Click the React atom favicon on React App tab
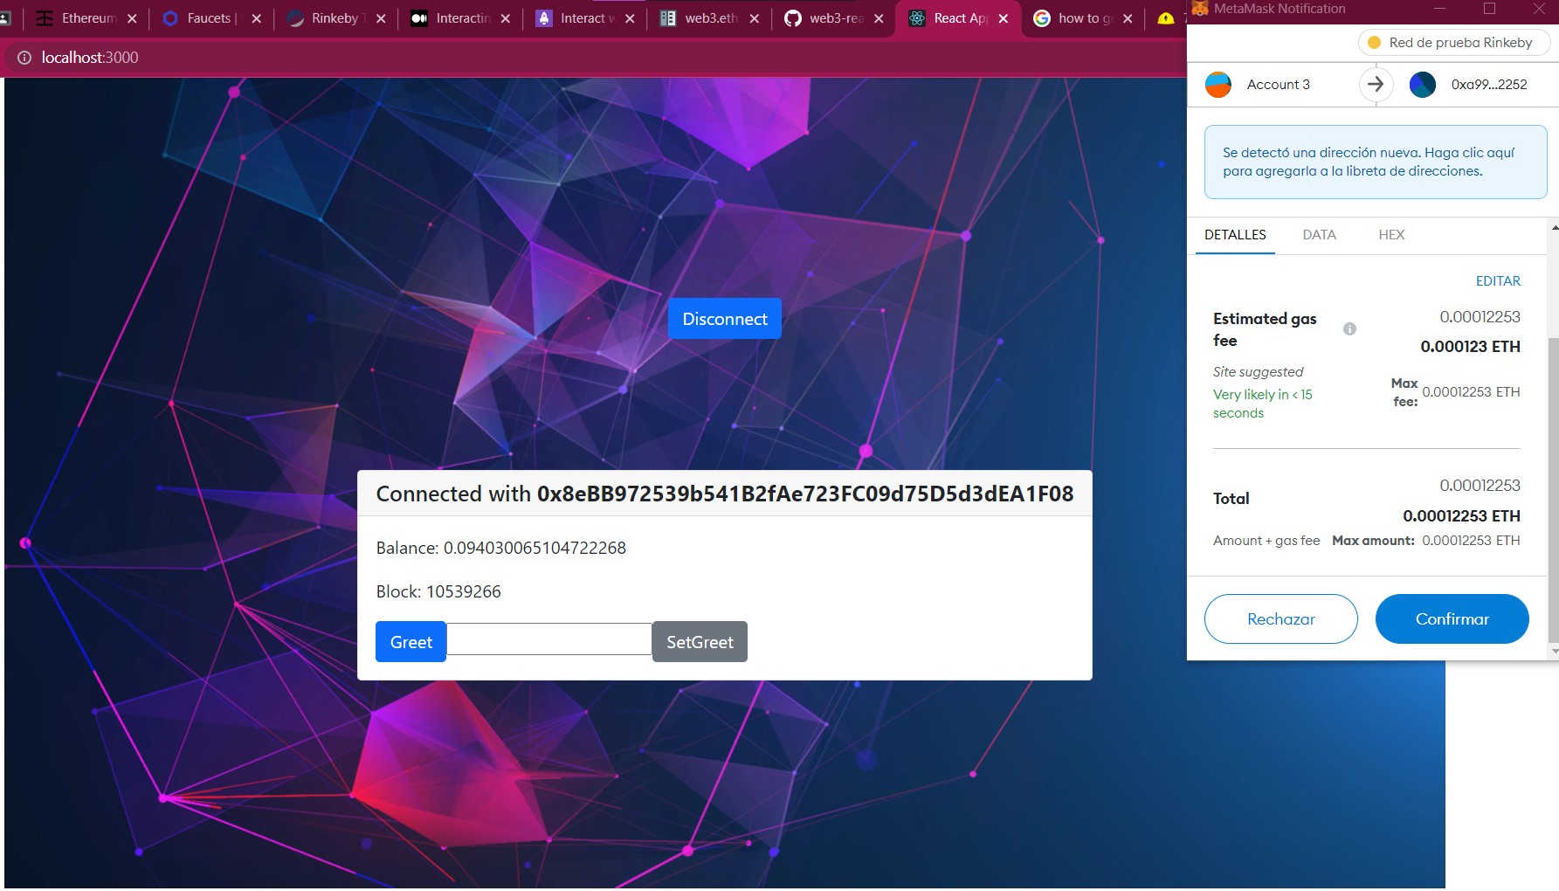The image size is (1559, 891). point(917,18)
